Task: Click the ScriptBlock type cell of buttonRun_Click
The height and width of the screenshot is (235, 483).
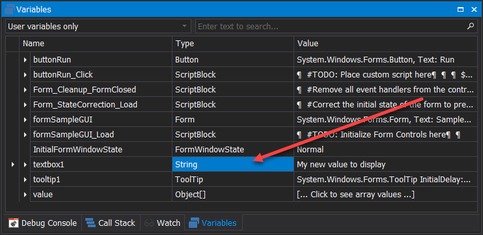Action: tap(233, 74)
